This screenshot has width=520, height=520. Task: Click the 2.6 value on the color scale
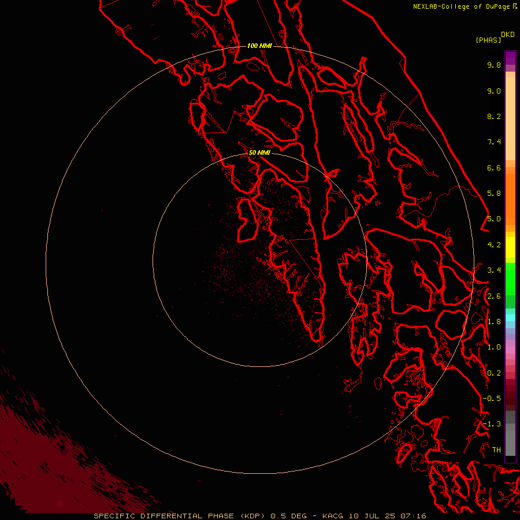click(x=494, y=296)
